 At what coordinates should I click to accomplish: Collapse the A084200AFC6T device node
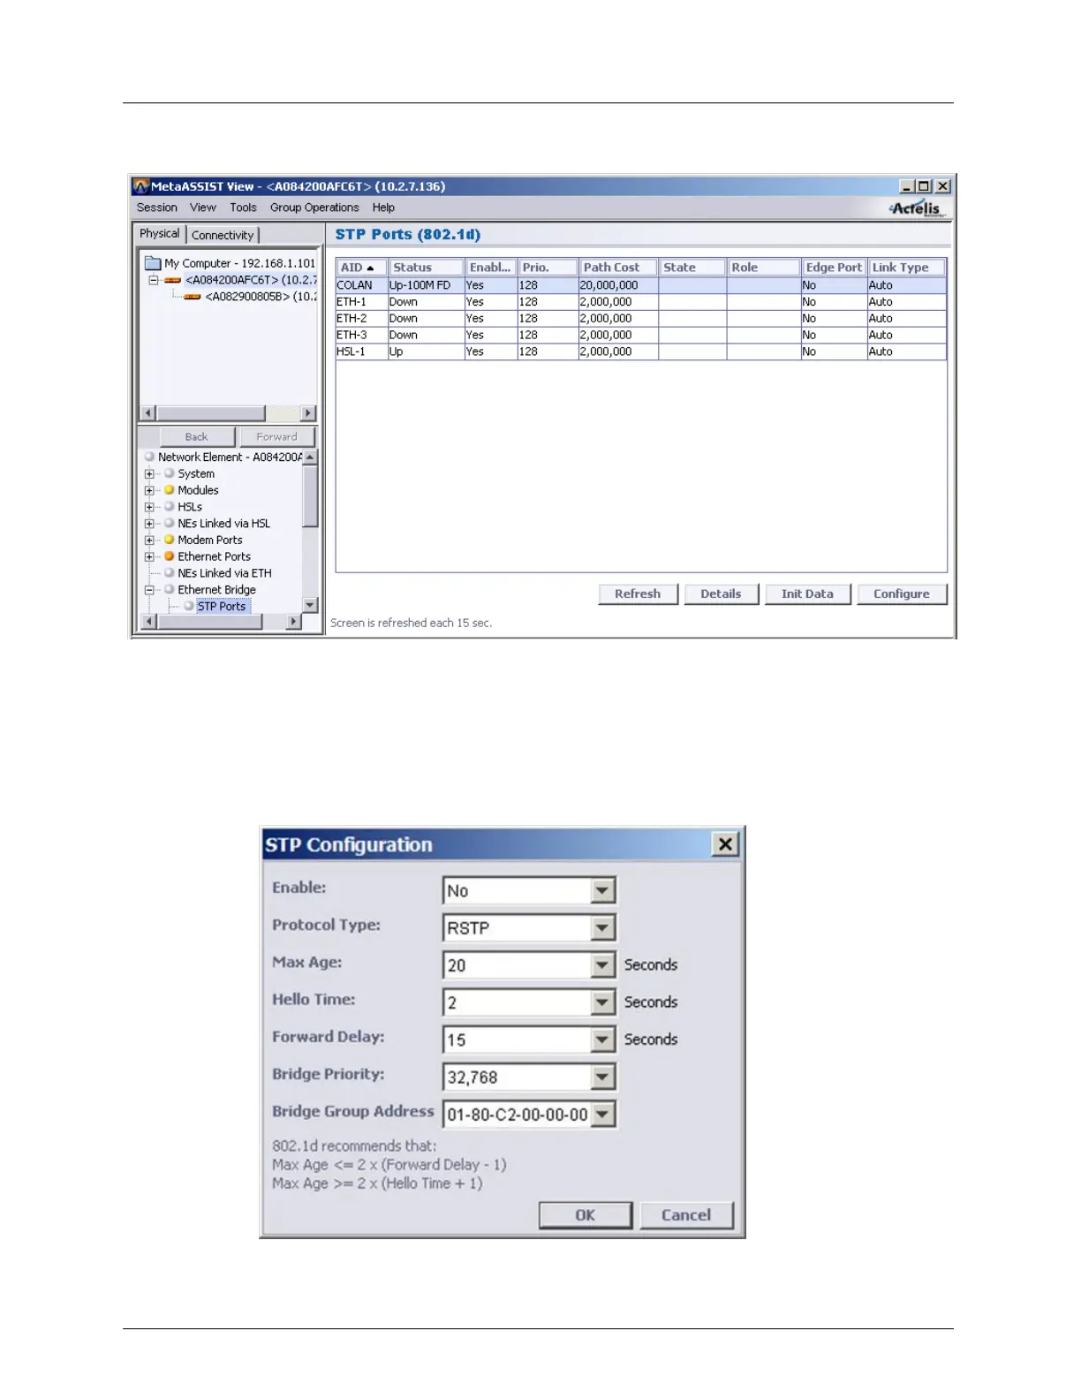click(154, 280)
